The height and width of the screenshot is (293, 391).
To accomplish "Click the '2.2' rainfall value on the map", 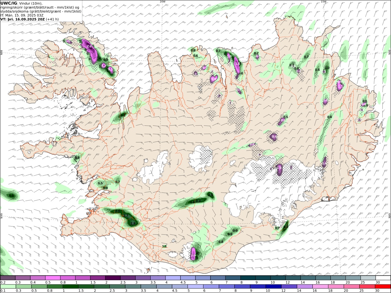I will (198, 201).
